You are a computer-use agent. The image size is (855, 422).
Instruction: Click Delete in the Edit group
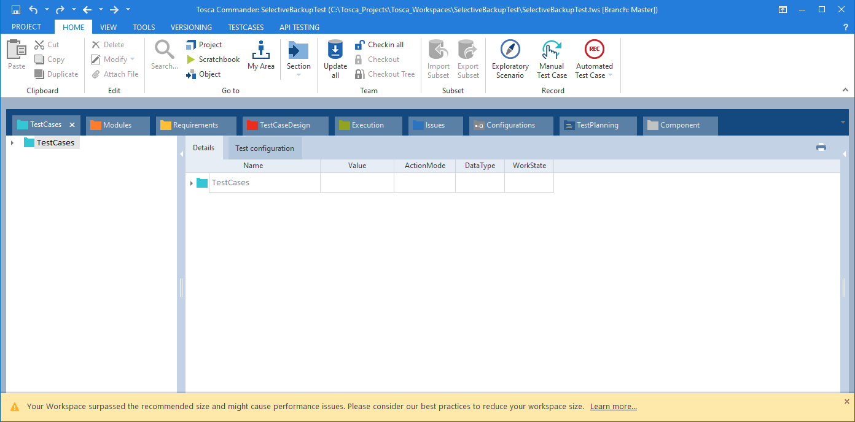(108, 45)
